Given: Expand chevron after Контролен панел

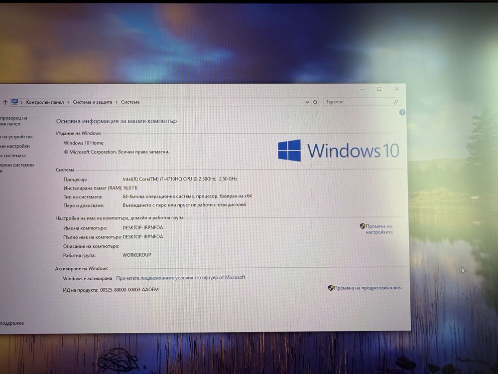Looking at the screenshot, I should pos(68,102).
